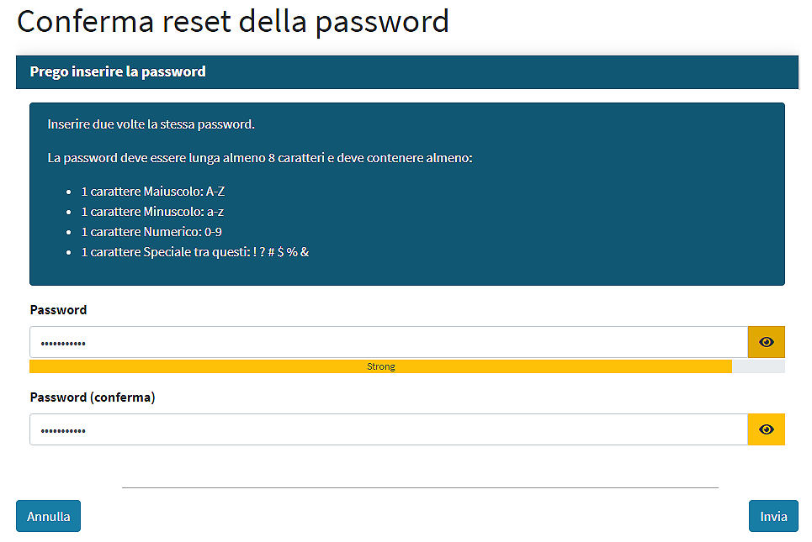The width and height of the screenshot is (812, 542).
Task: Click the bullet point before the Maiuscolo rule
Action: pos(68,192)
